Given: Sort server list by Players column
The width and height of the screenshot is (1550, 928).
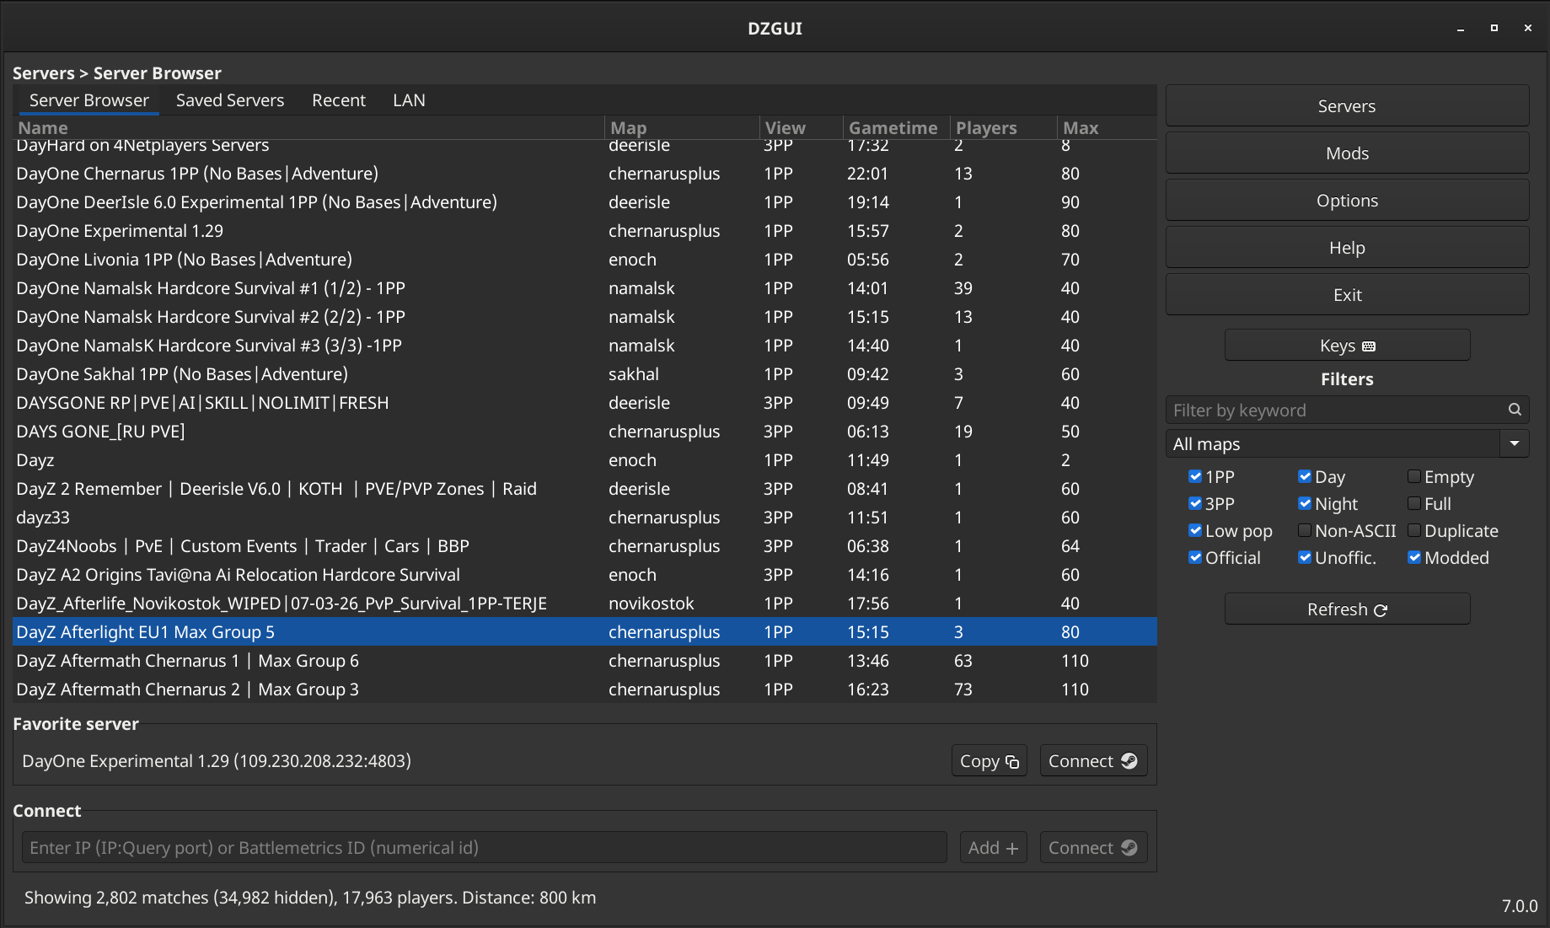Looking at the screenshot, I should click(x=1004, y=128).
